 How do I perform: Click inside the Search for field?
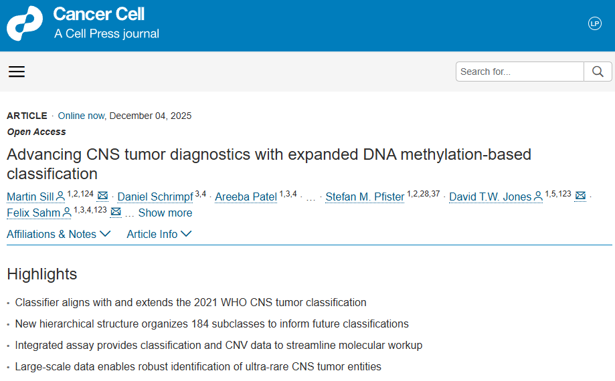tap(519, 72)
